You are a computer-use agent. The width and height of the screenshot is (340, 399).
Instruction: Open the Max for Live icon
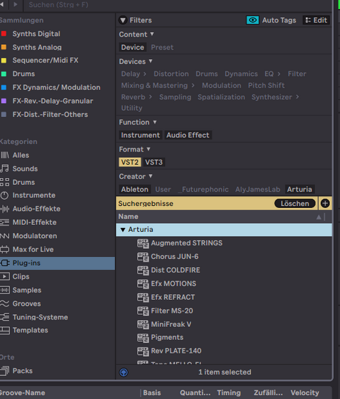[5, 249]
